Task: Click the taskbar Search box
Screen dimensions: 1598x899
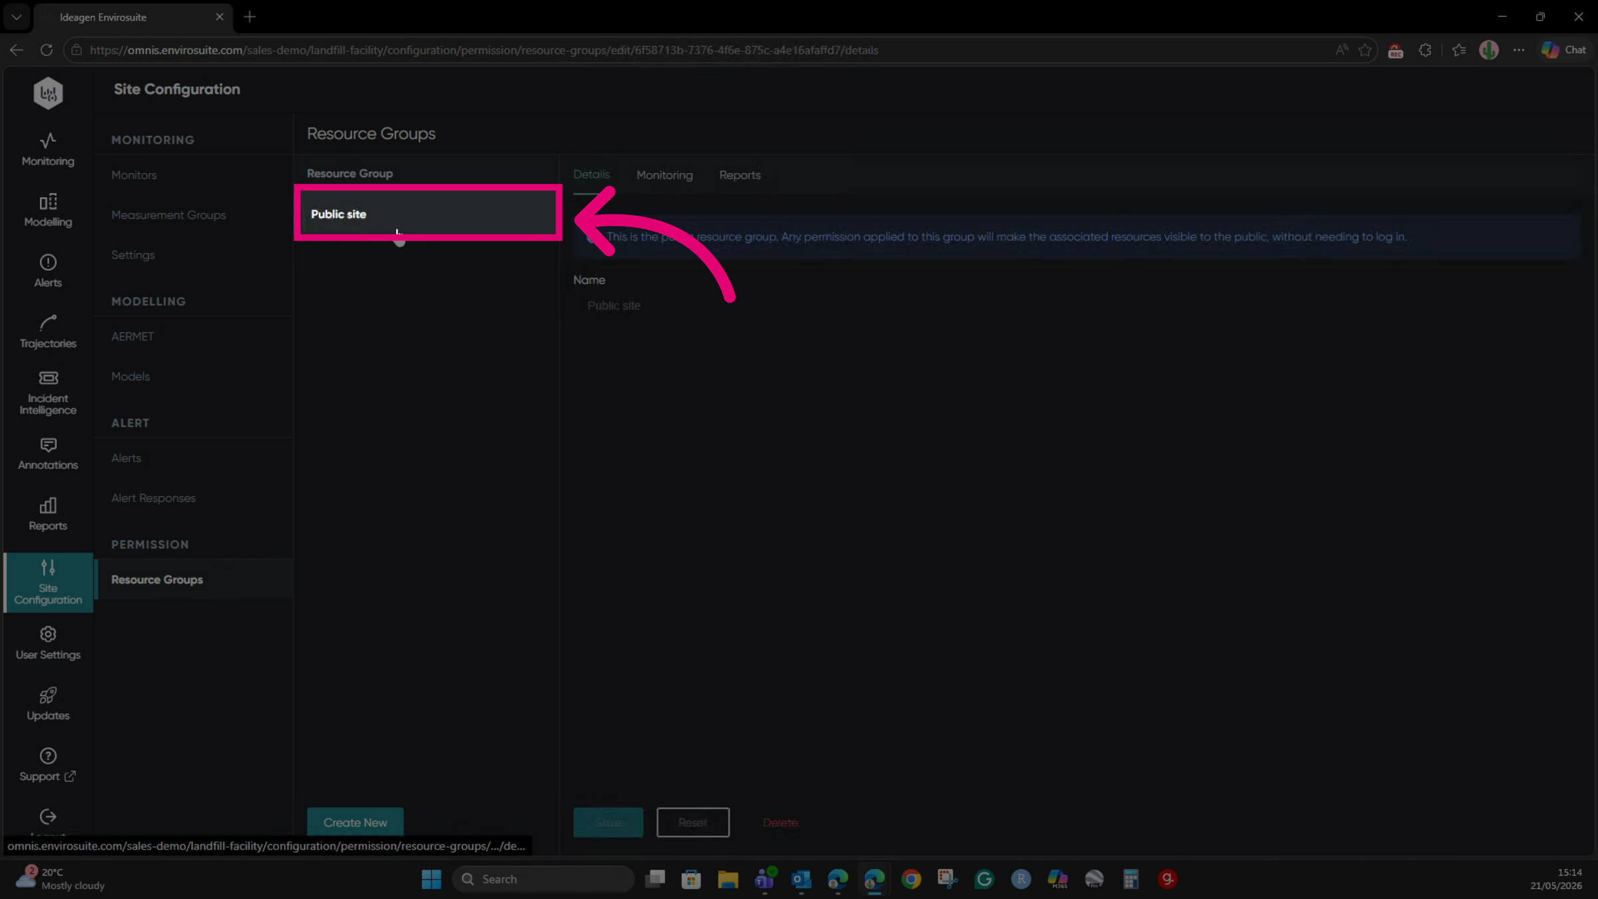Action: click(x=543, y=879)
